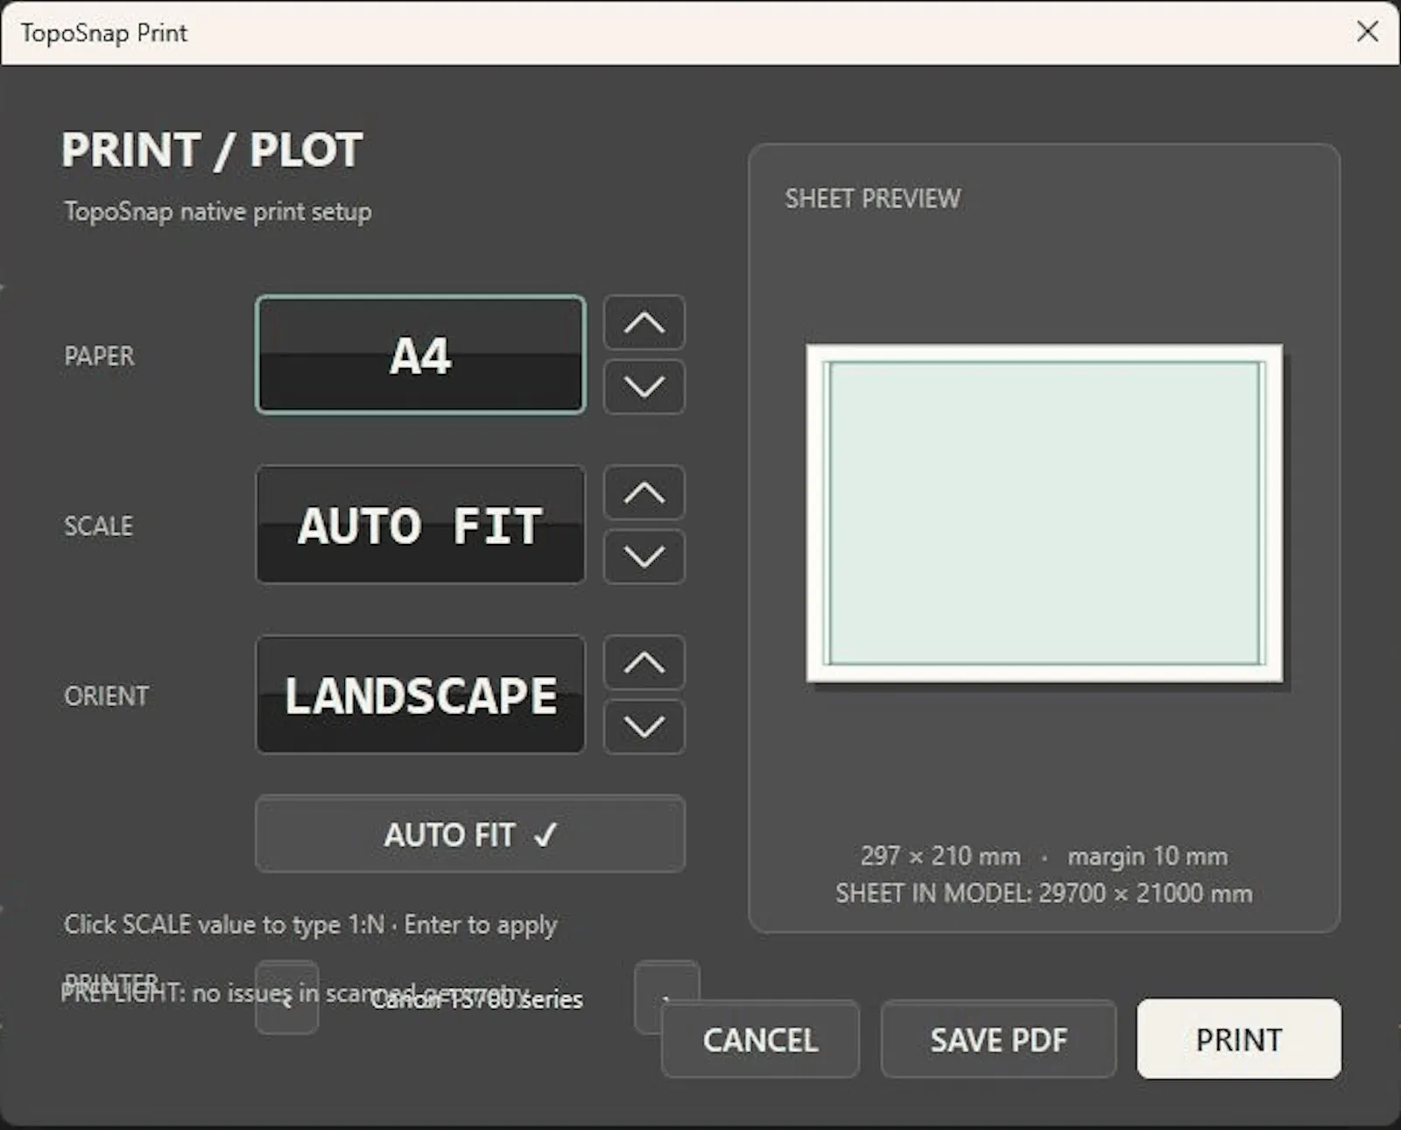Click the 'Click SCALE value to type' hint

310,925
